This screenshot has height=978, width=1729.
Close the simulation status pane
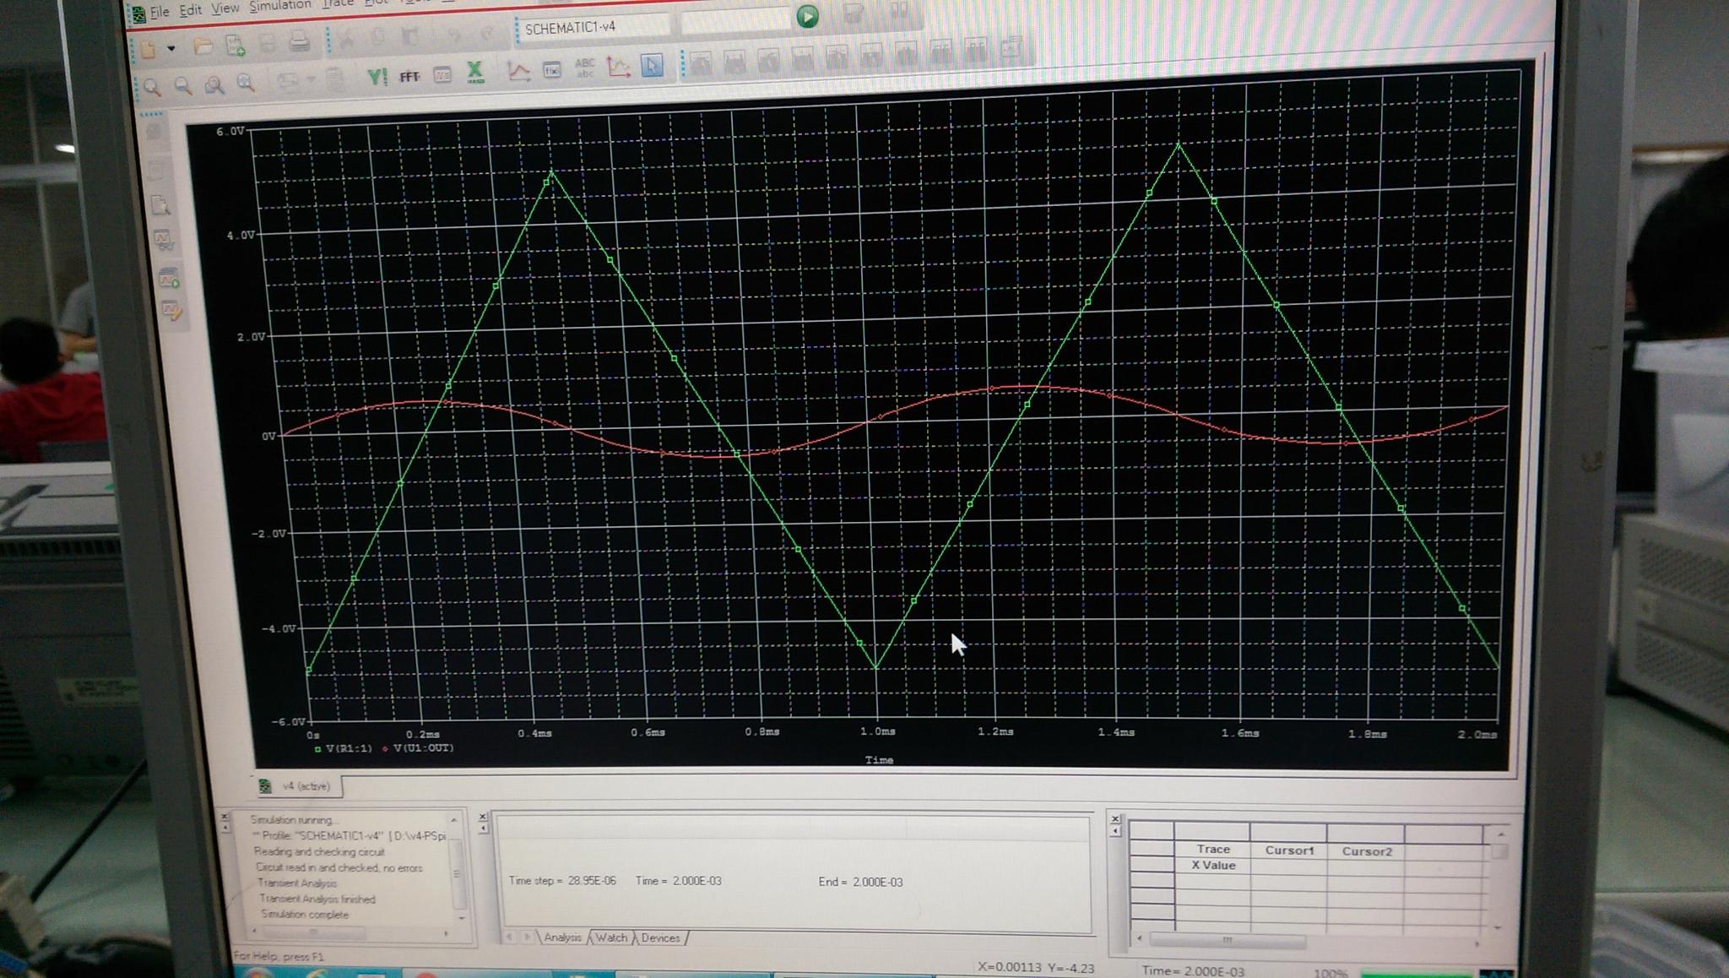point(483,817)
